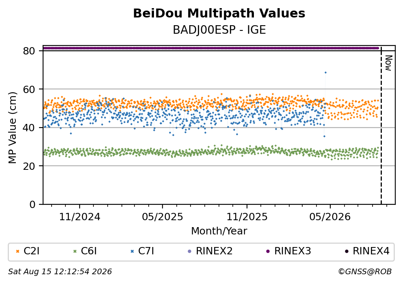Viewport: 403px width, 284px height.
Task: Click the Now dashed line label
Action: point(389,63)
